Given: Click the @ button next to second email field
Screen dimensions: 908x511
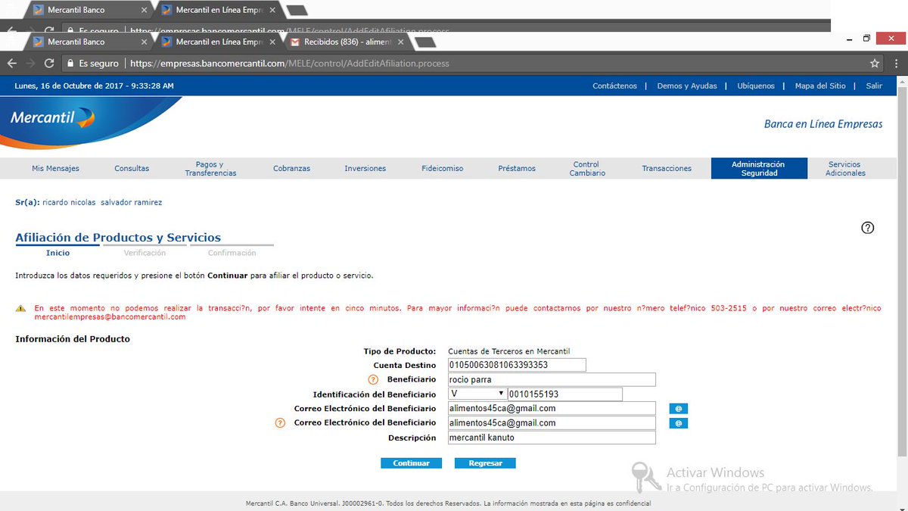Looking at the screenshot, I should tap(678, 423).
